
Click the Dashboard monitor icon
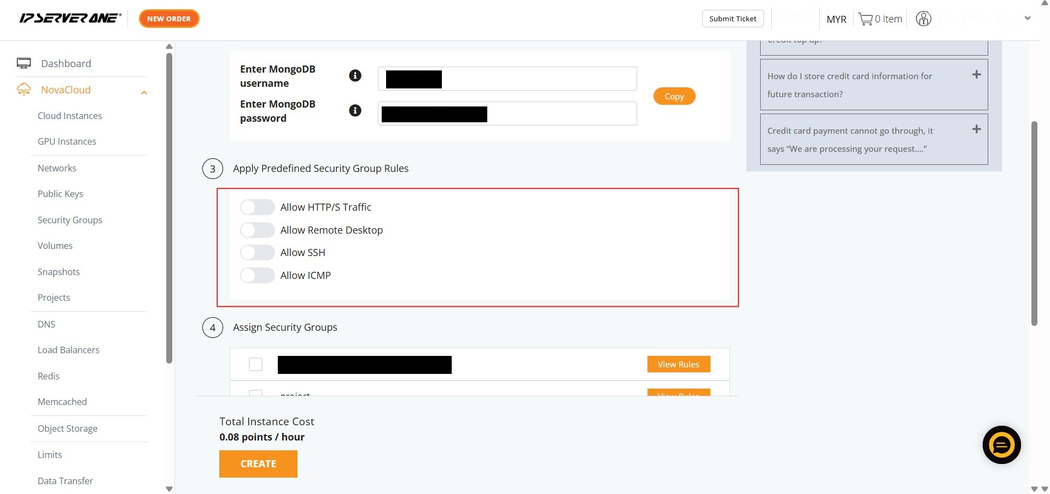24,63
